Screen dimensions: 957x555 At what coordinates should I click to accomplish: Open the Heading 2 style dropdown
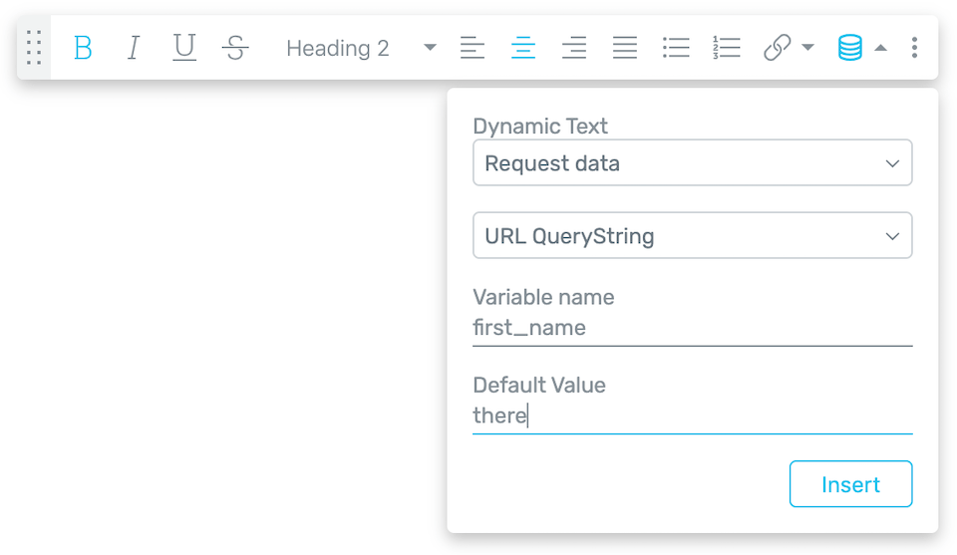pyautogui.click(x=361, y=48)
